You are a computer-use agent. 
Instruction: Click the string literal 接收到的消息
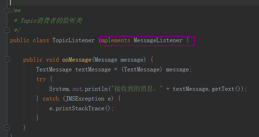pyautogui.click(x=137, y=89)
